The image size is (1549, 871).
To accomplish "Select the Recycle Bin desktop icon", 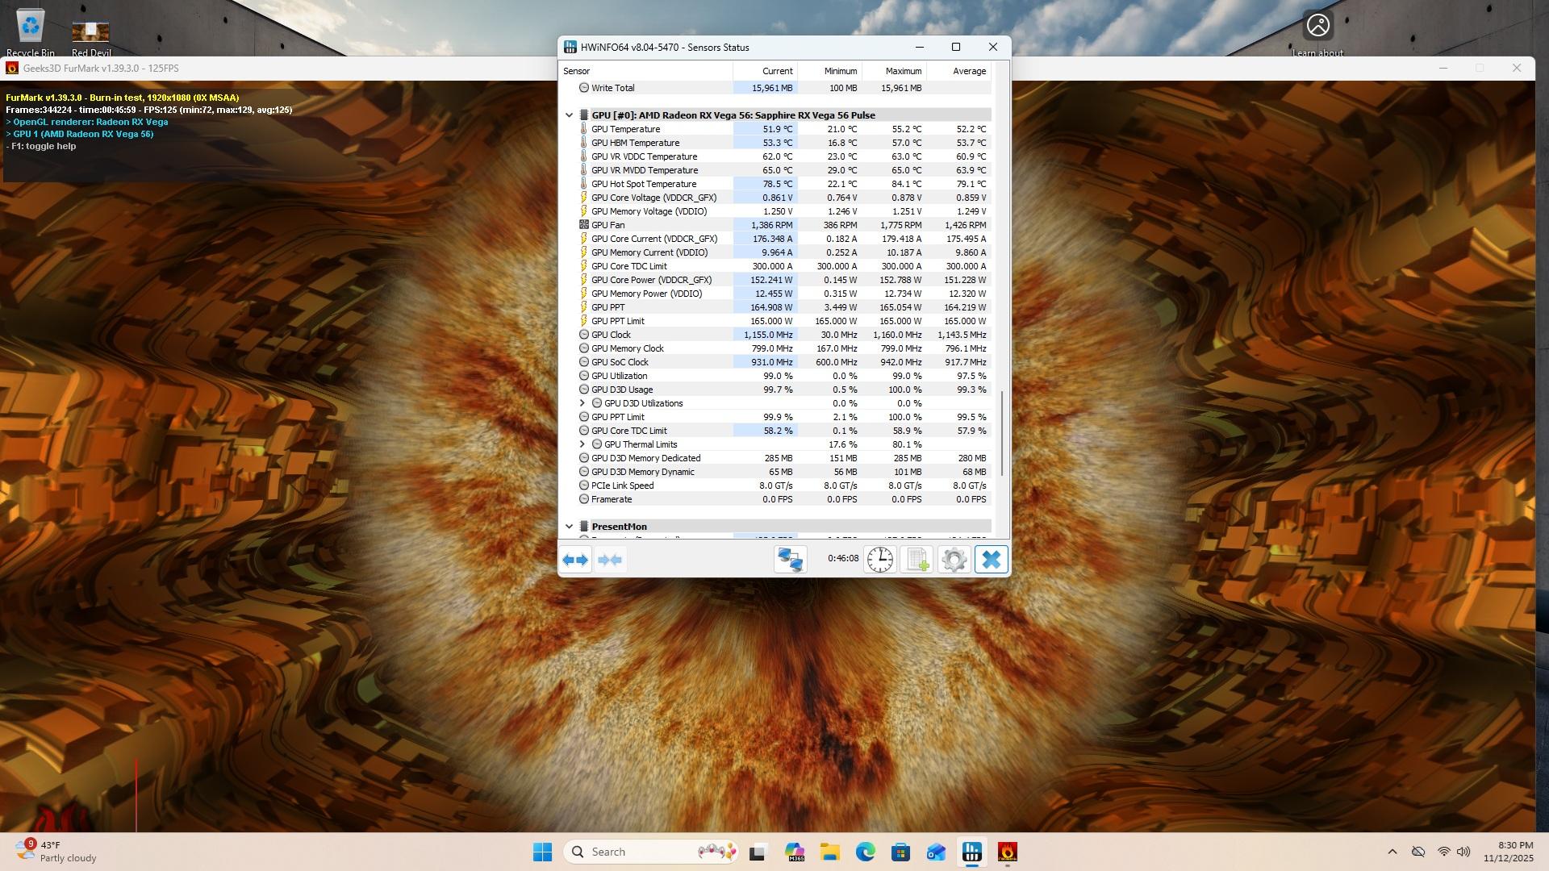I will point(31,32).
